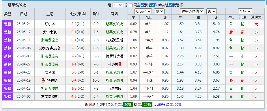Open away team 科克城
The width and height of the screenshot is (267, 111).
[113, 64]
